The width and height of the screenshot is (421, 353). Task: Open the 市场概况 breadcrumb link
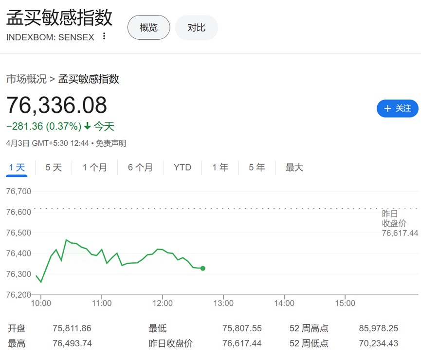(x=26, y=79)
